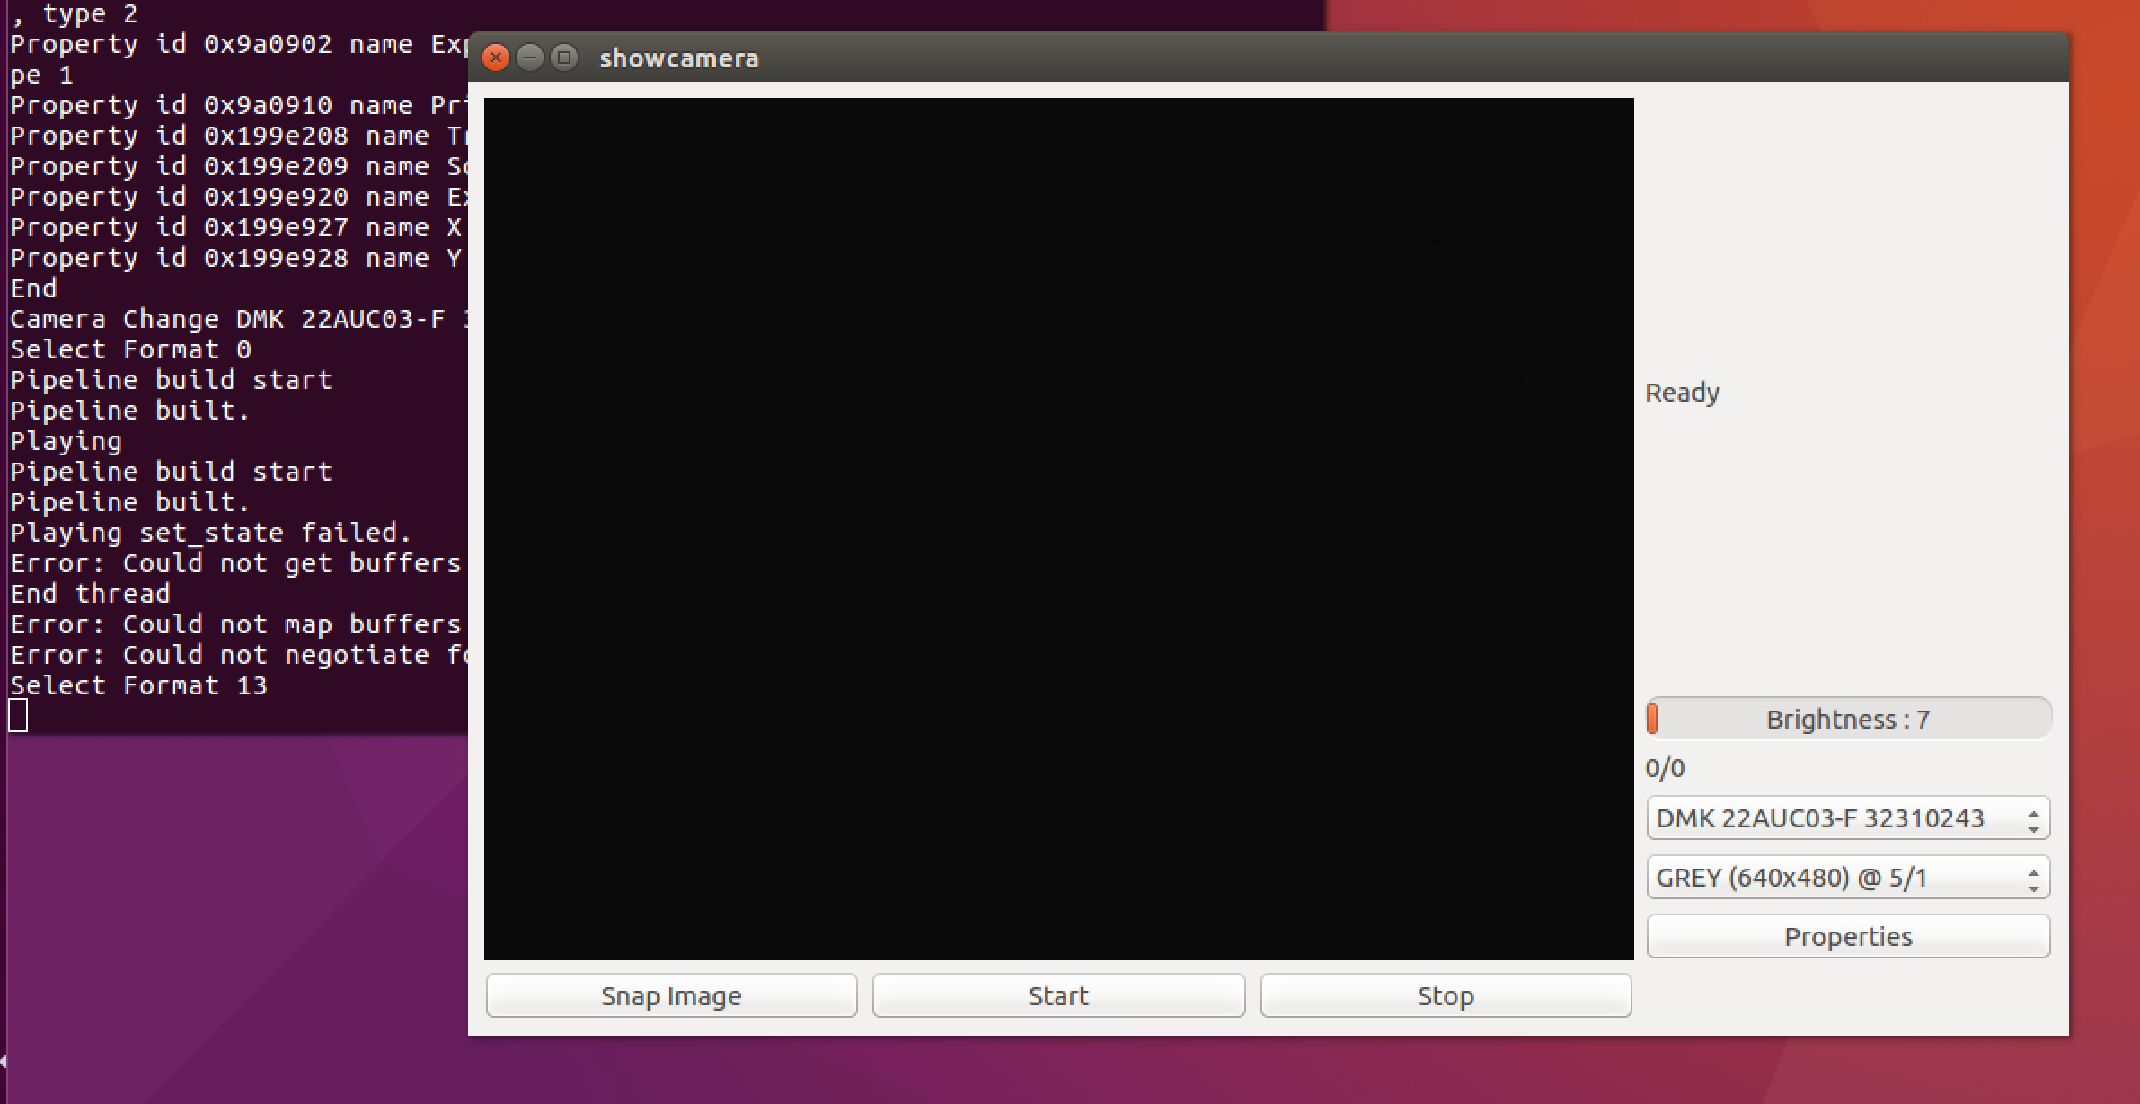Click the black video preview area
2140x1104 pixels.
tap(1058, 528)
